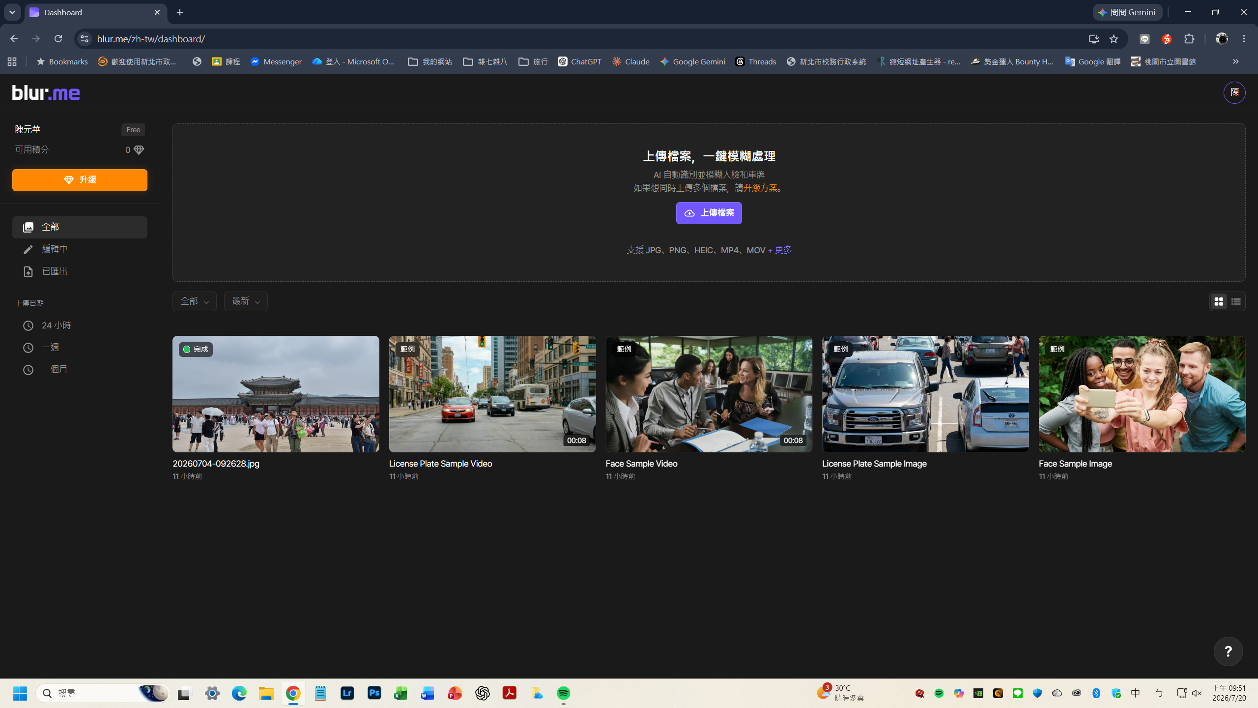Select 全部 in the sidebar
The width and height of the screenshot is (1258, 708).
click(x=80, y=227)
